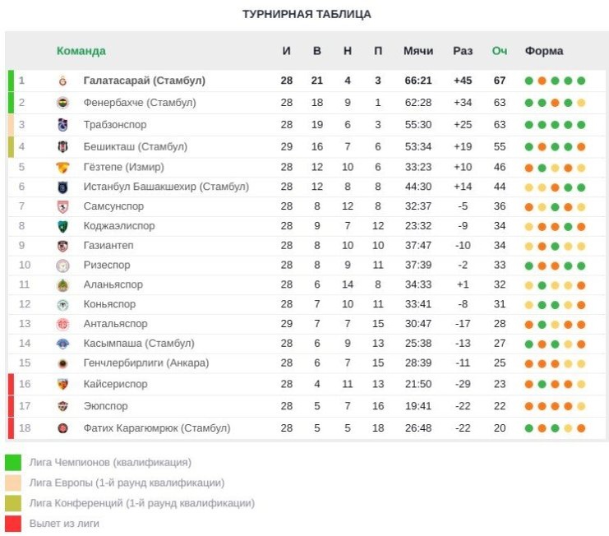
Task: Click the Göztepe club logo icon
Action: (x=62, y=167)
